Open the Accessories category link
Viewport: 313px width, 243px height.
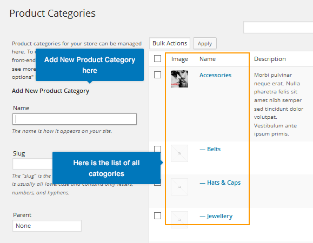(x=215, y=75)
